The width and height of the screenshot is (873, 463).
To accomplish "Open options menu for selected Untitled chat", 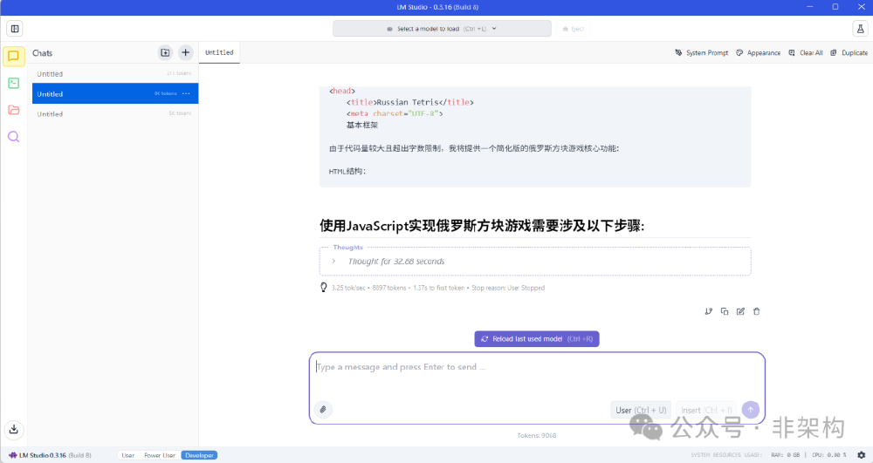I will pos(186,93).
